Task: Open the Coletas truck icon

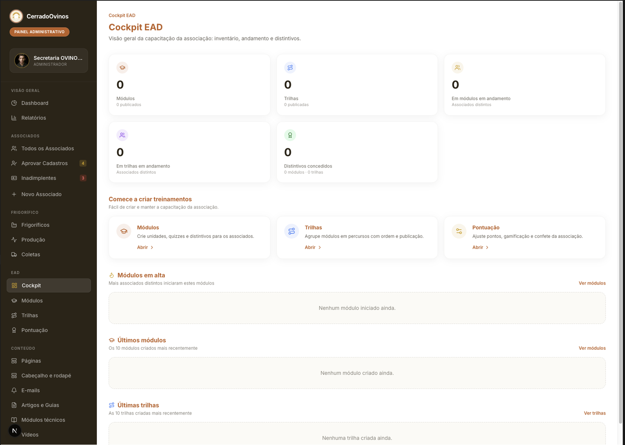Action: tap(14, 255)
